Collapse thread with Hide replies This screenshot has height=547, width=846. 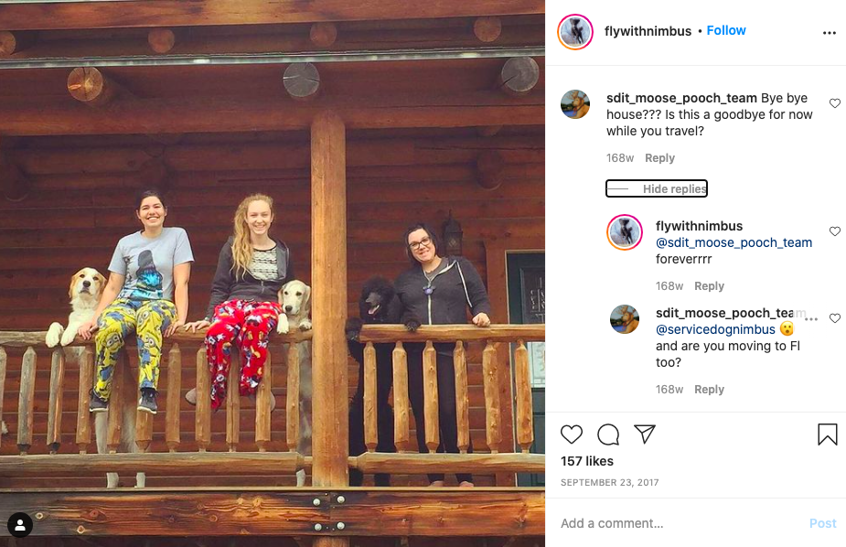[x=656, y=188]
